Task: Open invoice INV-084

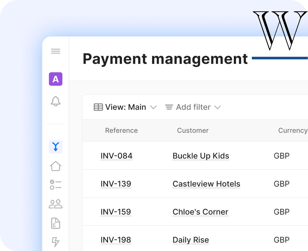Action: point(116,156)
